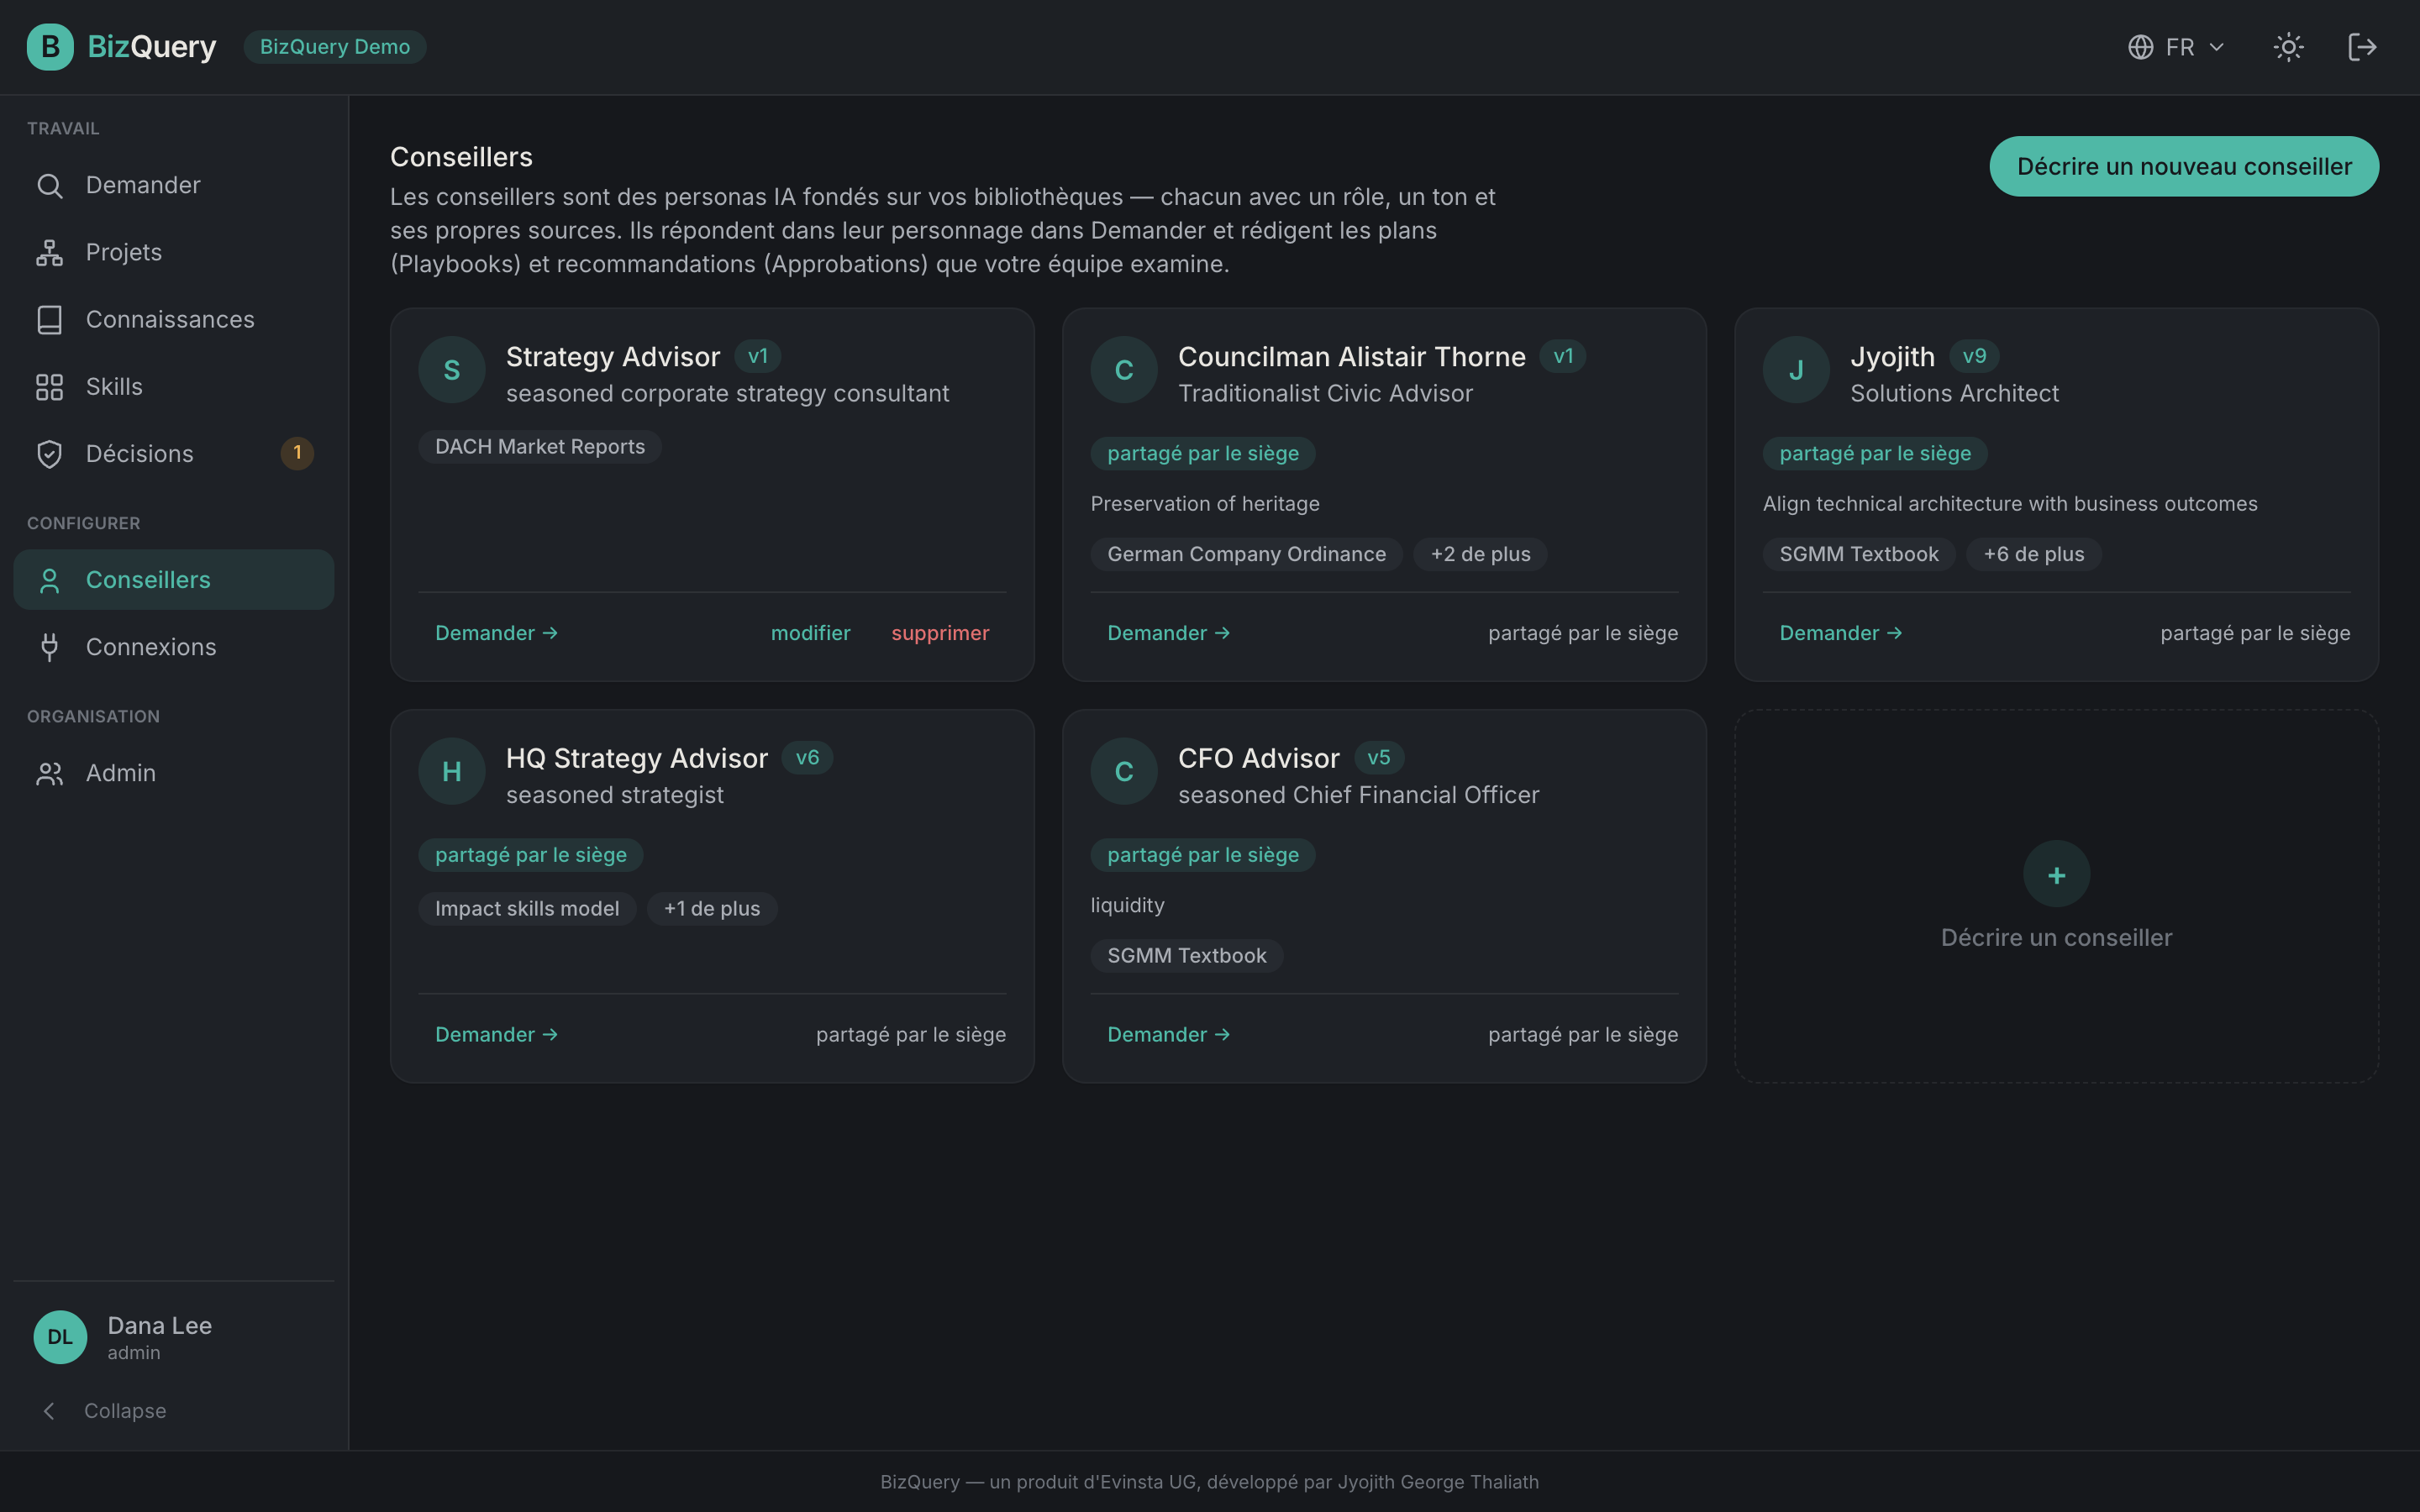Viewport: 2420px width, 1512px height.
Task: Open Admin menu item
Action: (x=174, y=773)
